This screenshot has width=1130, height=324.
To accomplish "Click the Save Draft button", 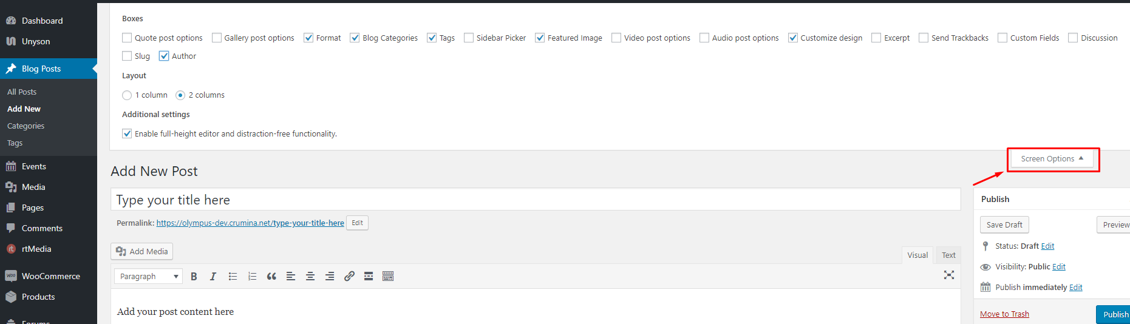I will 1004,224.
